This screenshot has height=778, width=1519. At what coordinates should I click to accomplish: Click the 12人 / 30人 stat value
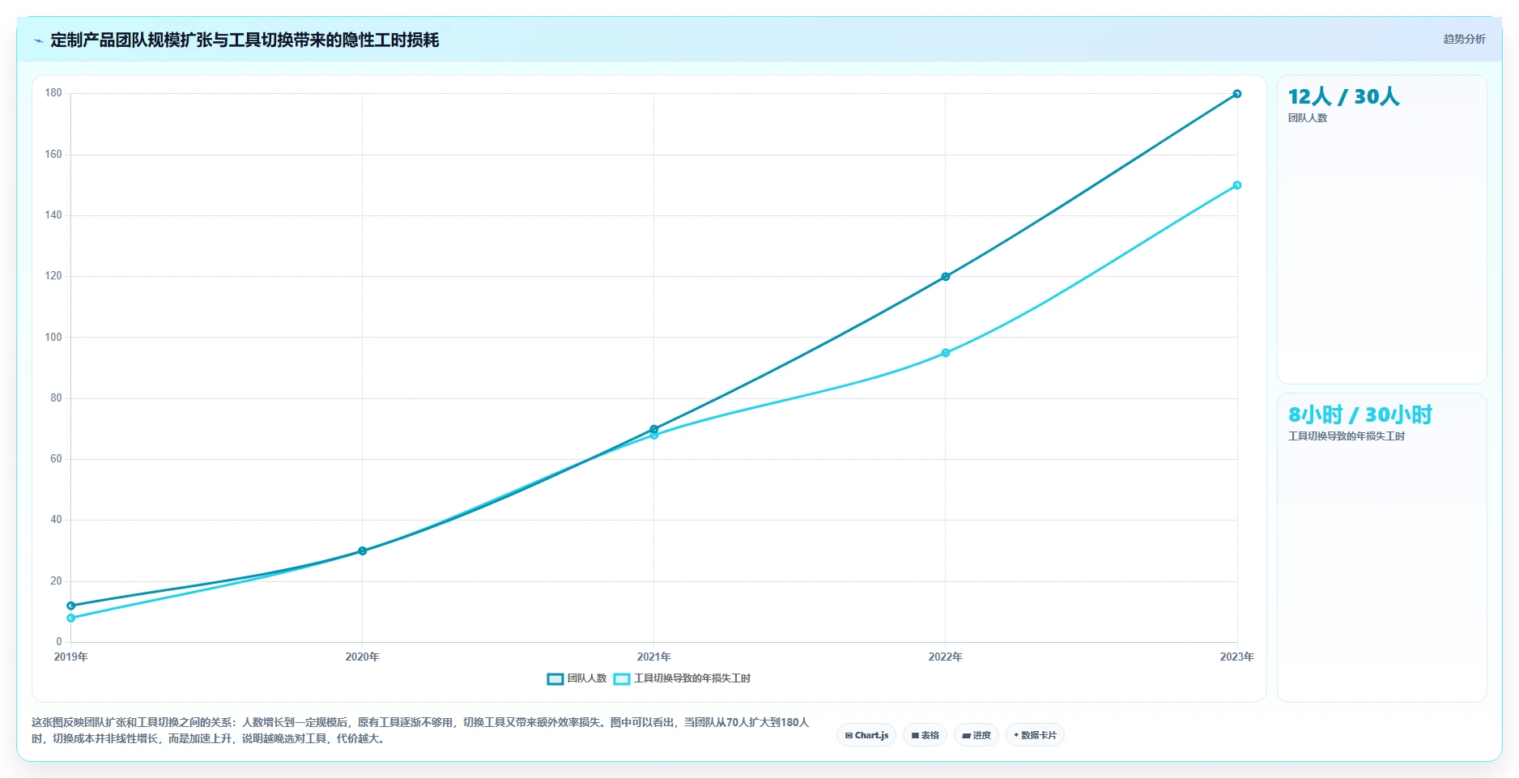point(1343,96)
